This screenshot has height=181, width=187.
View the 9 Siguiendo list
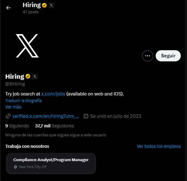pos(17,126)
